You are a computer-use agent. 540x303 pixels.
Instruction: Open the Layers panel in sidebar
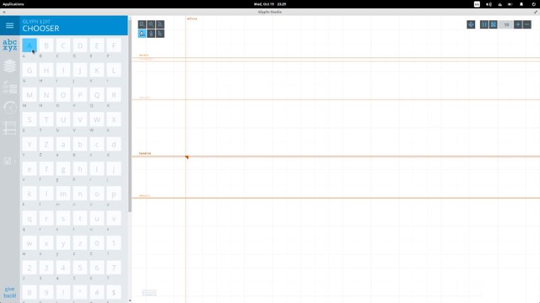tap(9, 65)
